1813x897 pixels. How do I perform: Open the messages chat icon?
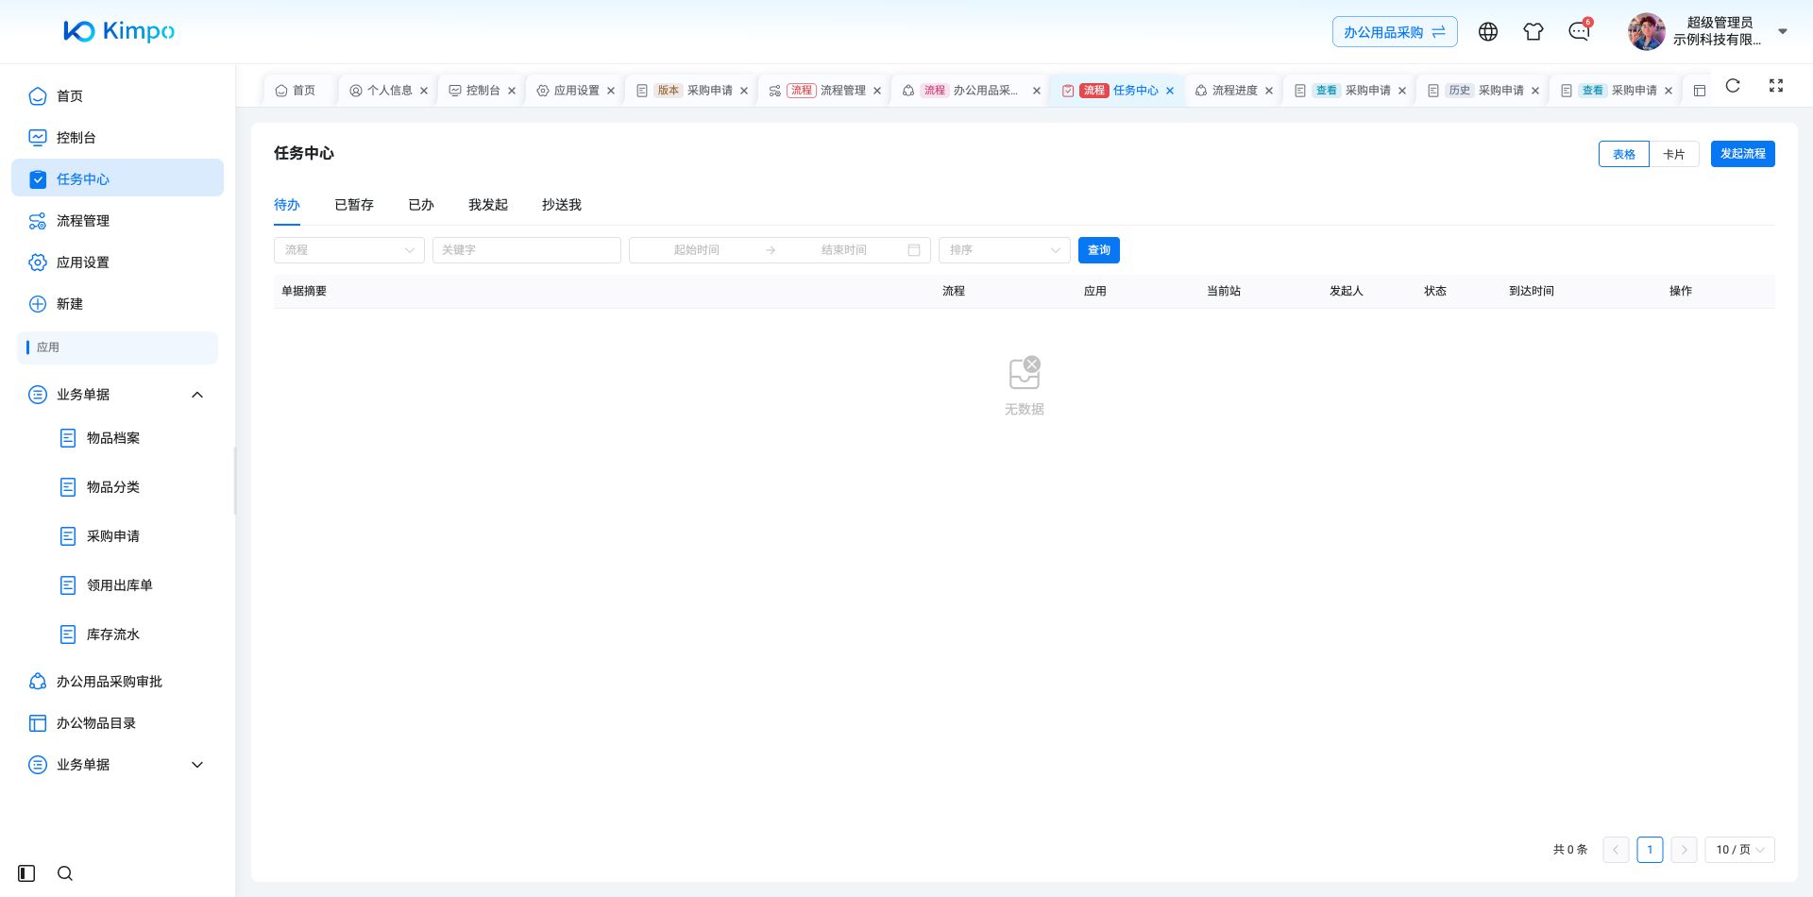coord(1579,32)
